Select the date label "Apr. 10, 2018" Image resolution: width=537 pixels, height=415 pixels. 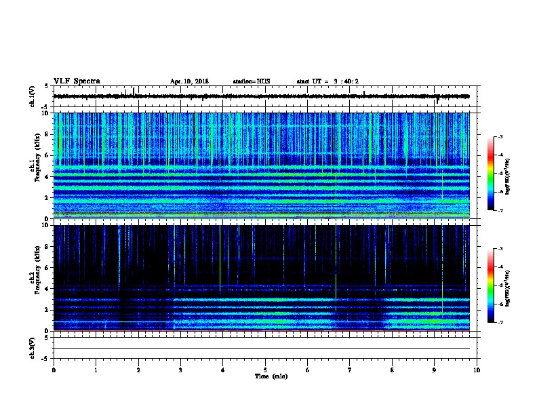pos(189,81)
